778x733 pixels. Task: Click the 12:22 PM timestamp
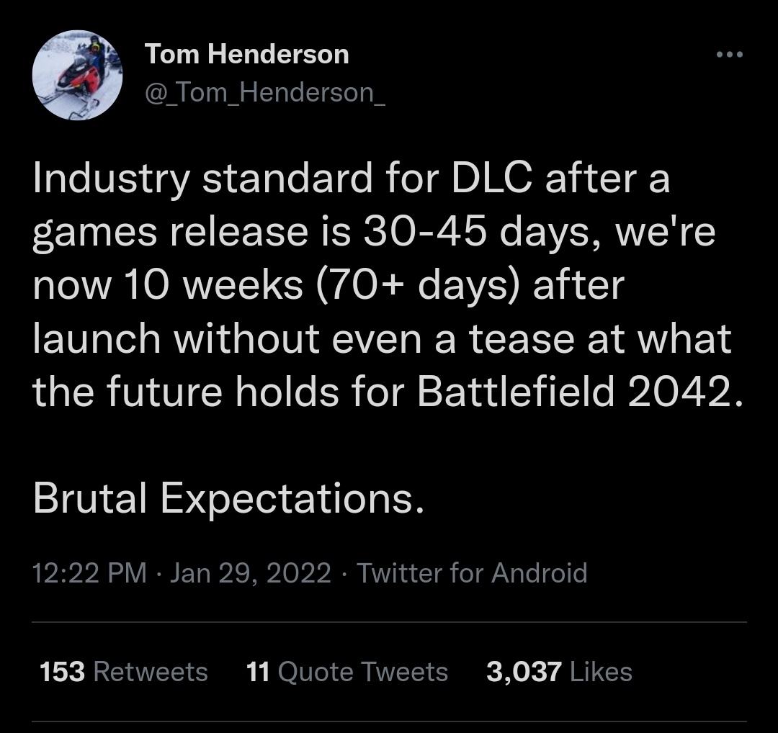coord(90,573)
